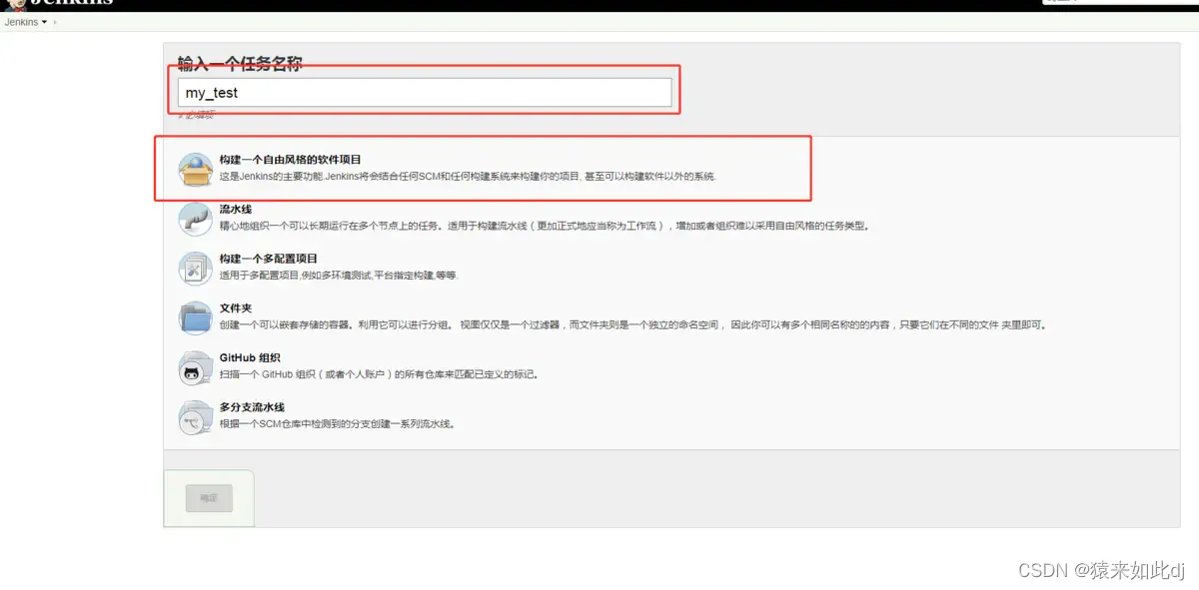This screenshot has height=590, width=1199.
Task: Click the task name input field
Action: coord(425,93)
